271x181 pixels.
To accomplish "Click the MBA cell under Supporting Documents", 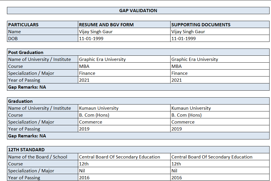I will click(220, 66).
